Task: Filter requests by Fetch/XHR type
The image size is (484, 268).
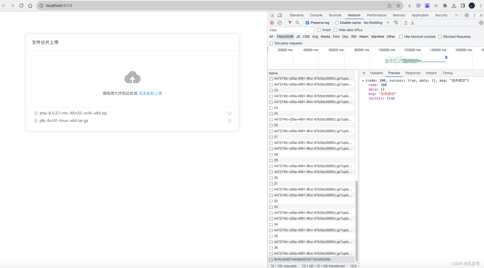Action: [x=285, y=37]
